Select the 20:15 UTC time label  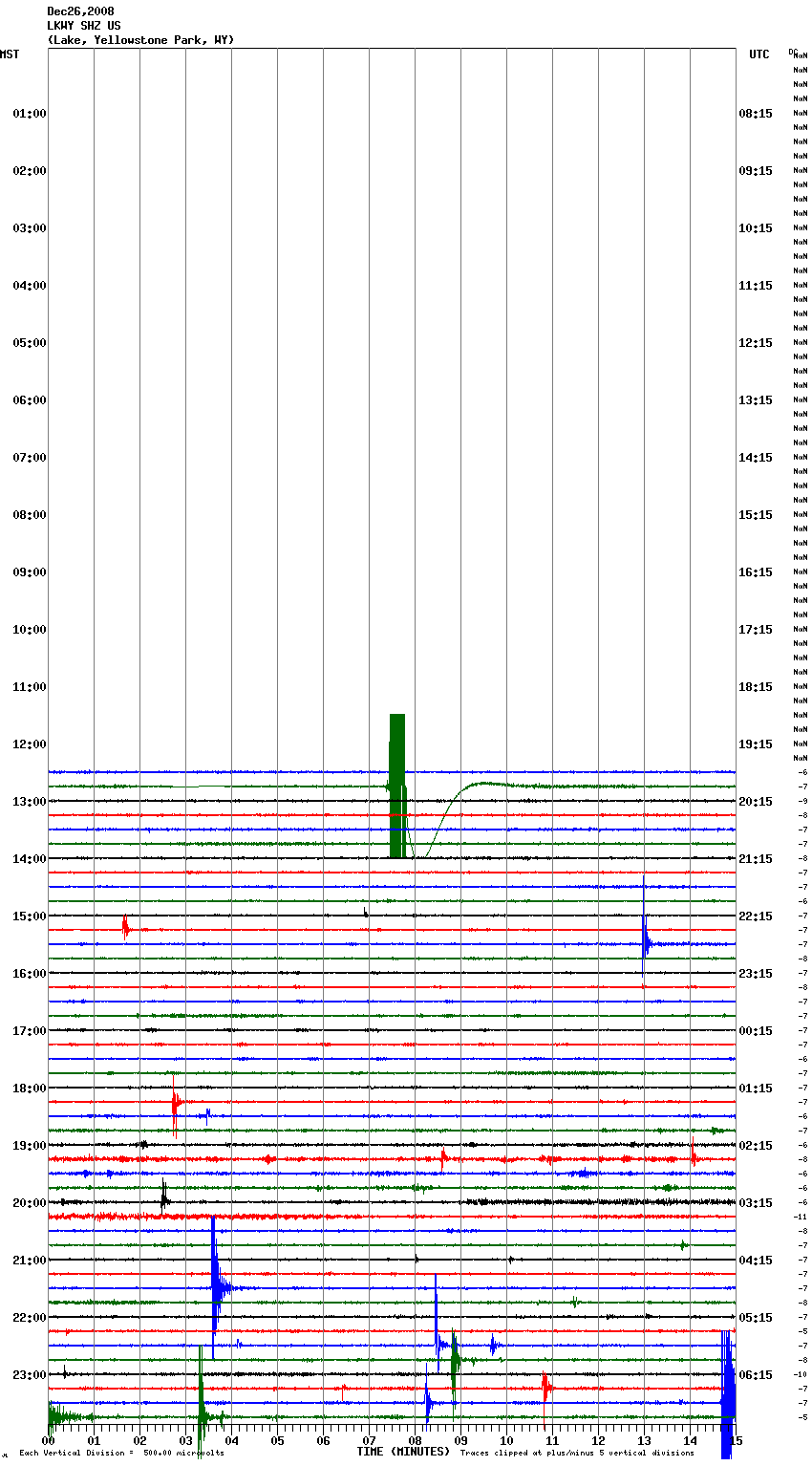[x=756, y=802]
